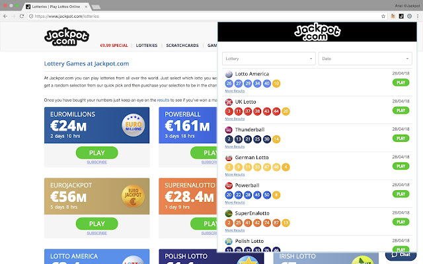Viewport: 423px width, 264px height.
Task: Open a new browser tab
Action: tap(96, 7)
